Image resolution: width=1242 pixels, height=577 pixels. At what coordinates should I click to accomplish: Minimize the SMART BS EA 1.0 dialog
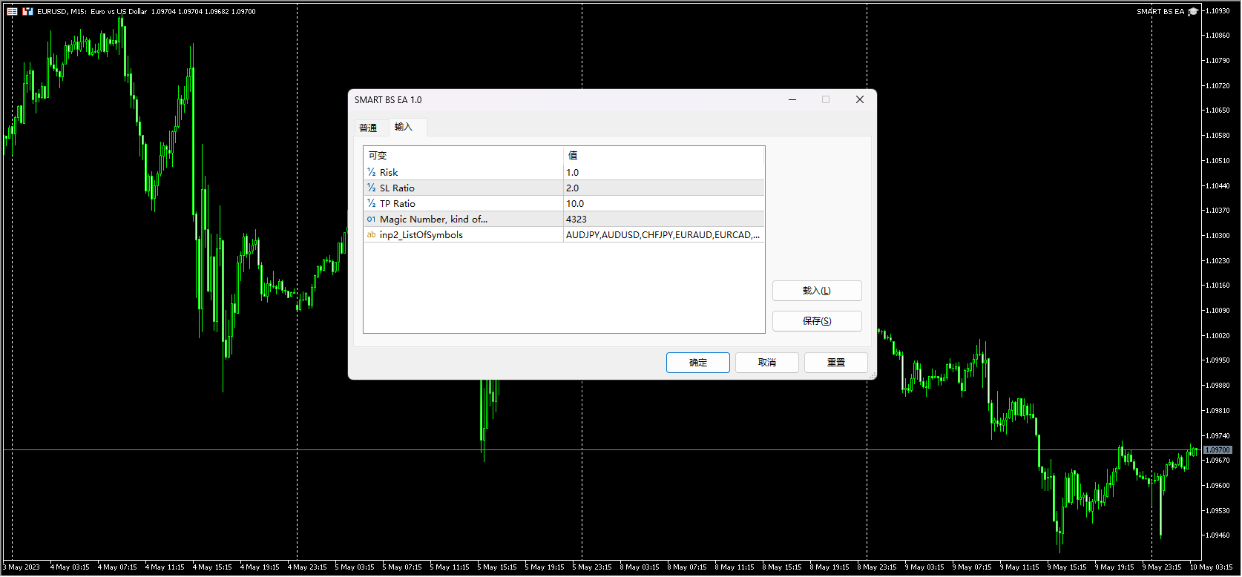point(792,99)
